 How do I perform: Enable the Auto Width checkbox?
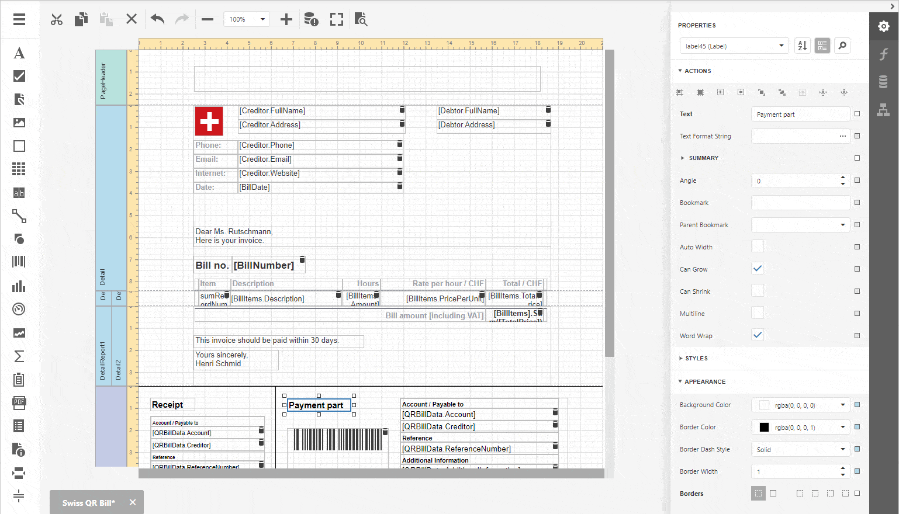[x=758, y=246]
